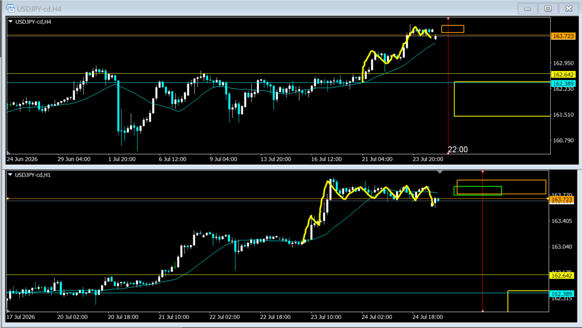Image resolution: width=582 pixels, height=328 pixels.
Task: Click the 24 Jun 2026 date on H4 time axis
Action: (22, 159)
